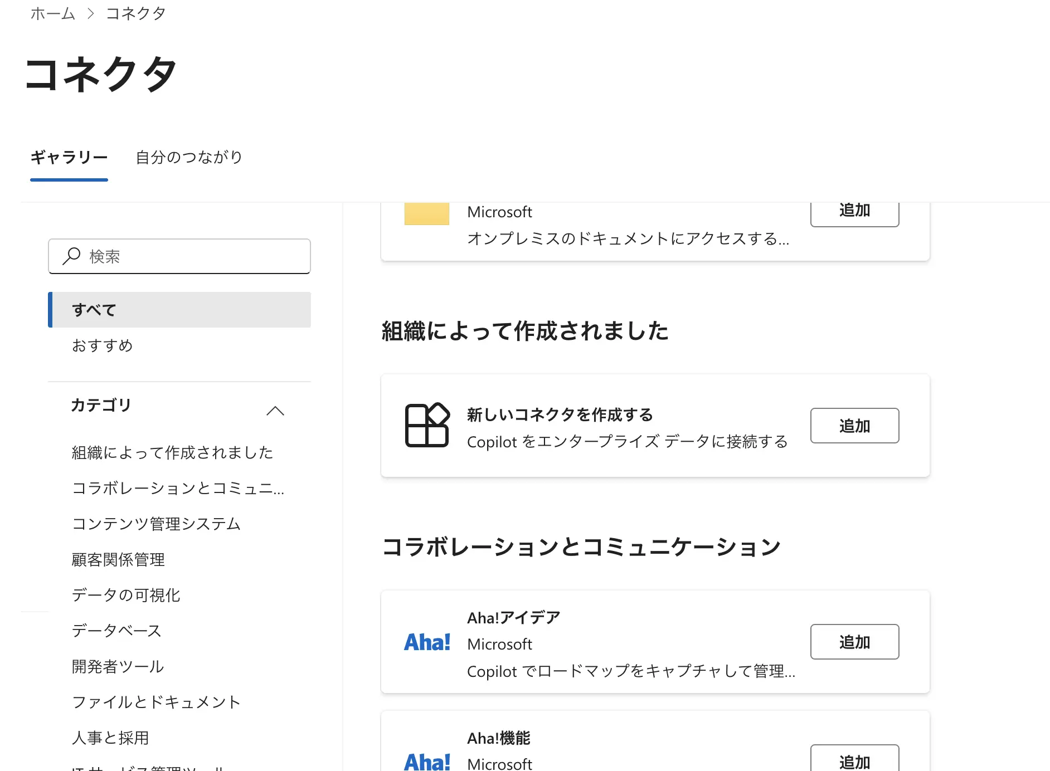Viewport: 1050px width, 771px height.
Task: Select the データベース category
Action: pyautogui.click(x=116, y=631)
